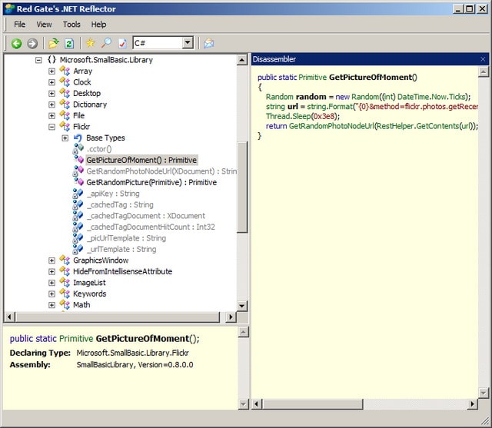Expand the Base Types node
This screenshot has height=428, width=492.
pos(65,138)
